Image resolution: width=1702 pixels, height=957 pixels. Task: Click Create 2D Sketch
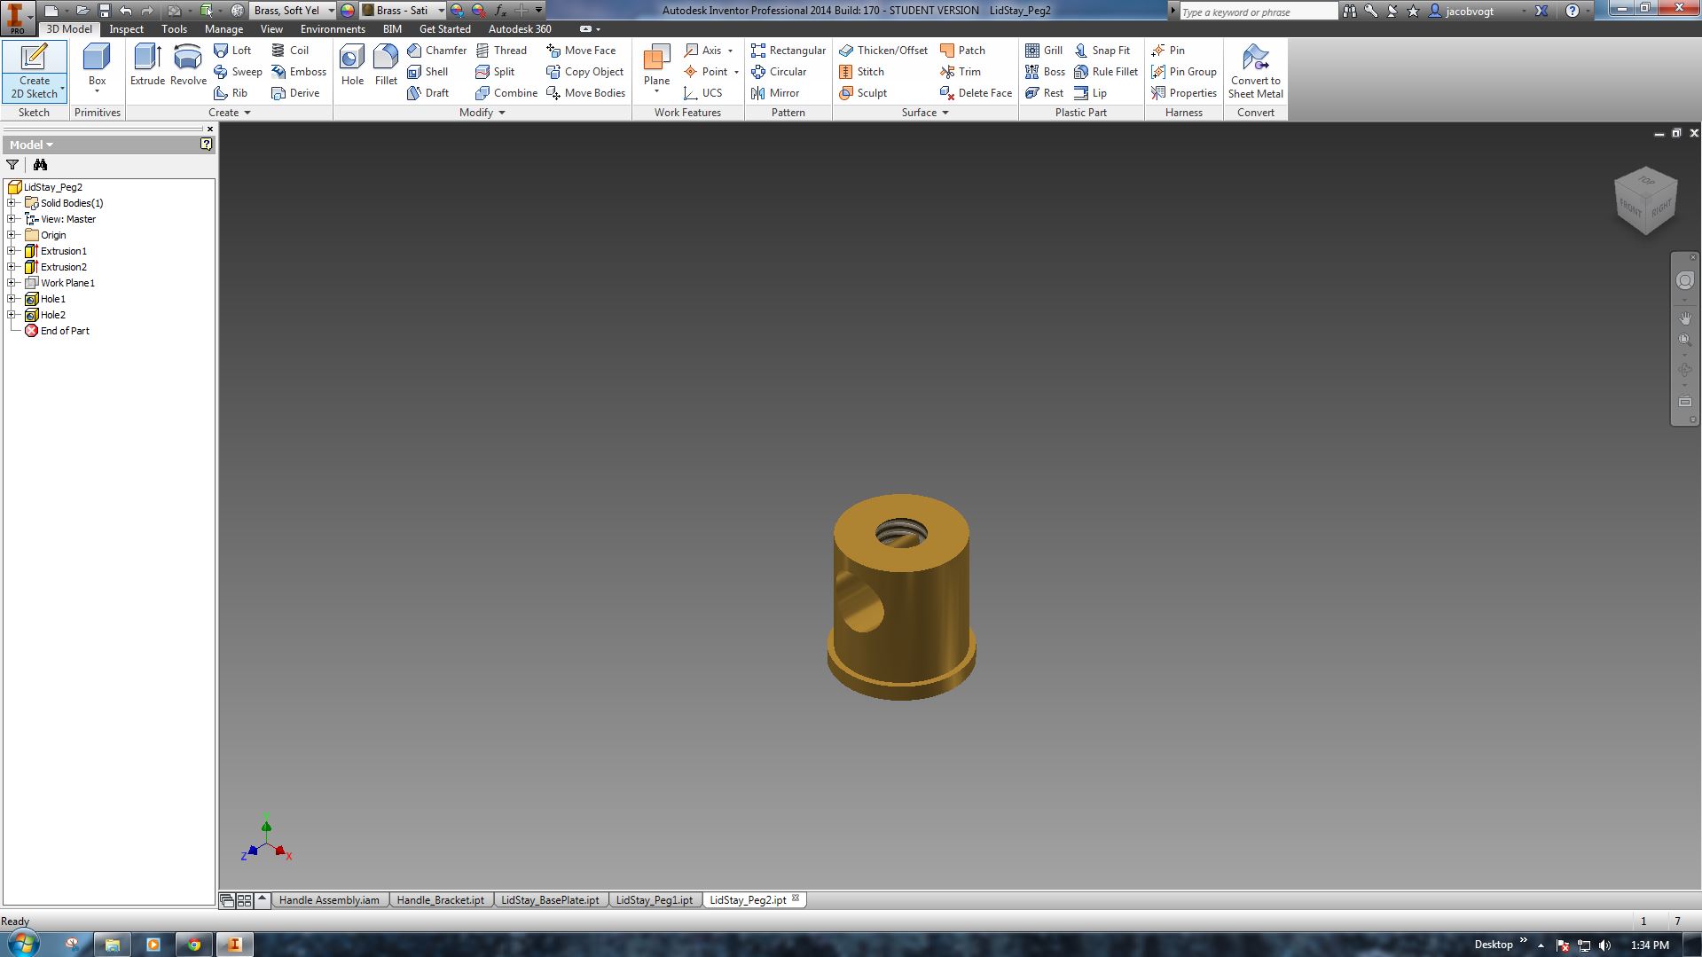click(x=34, y=71)
